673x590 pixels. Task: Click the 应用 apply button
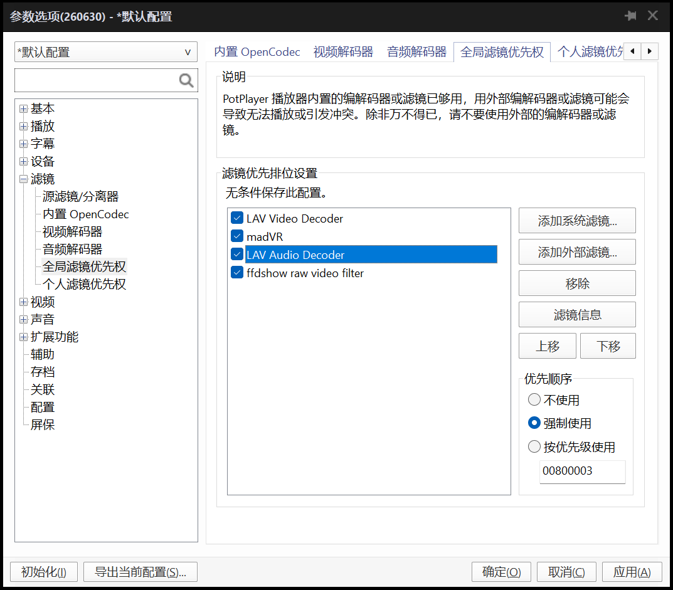point(632,572)
